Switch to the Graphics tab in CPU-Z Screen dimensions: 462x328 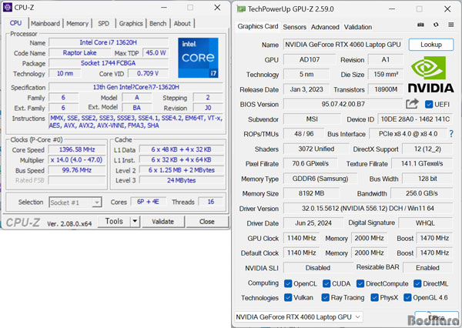click(131, 24)
